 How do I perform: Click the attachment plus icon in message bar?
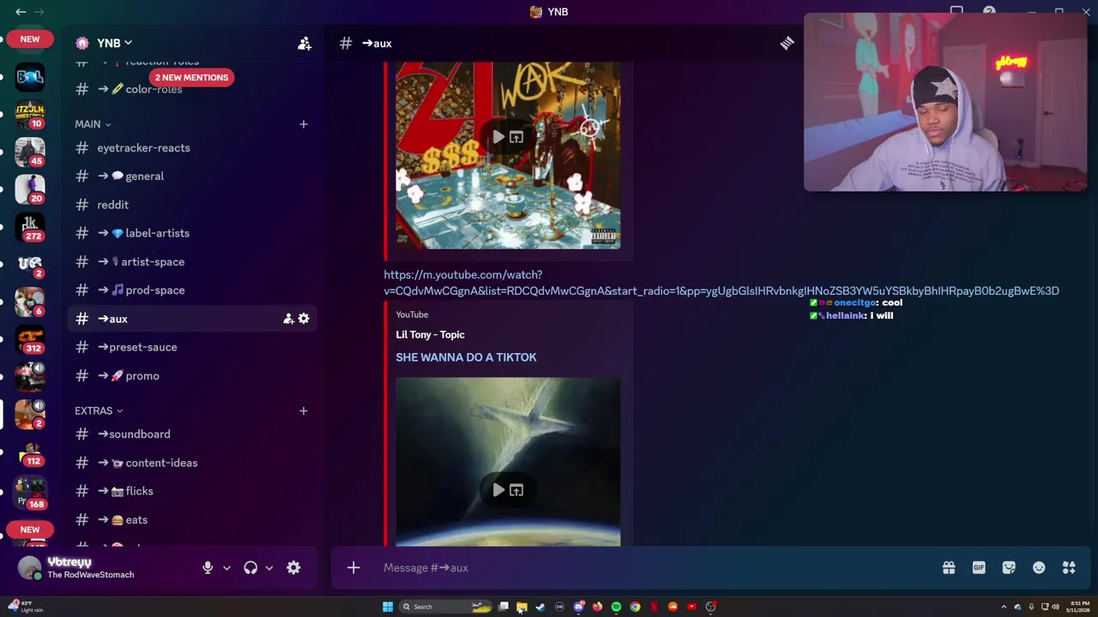(353, 567)
